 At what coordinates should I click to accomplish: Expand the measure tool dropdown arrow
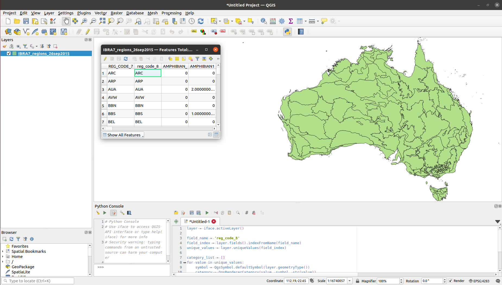click(318, 21)
